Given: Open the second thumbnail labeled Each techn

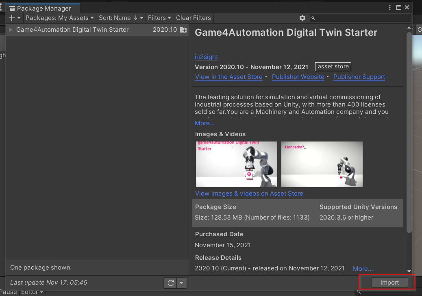Looking at the screenshot, I should tap(322, 164).
